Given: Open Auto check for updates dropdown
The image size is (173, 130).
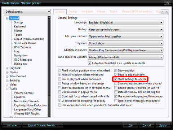Looking at the screenshot, I should [125, 57].
